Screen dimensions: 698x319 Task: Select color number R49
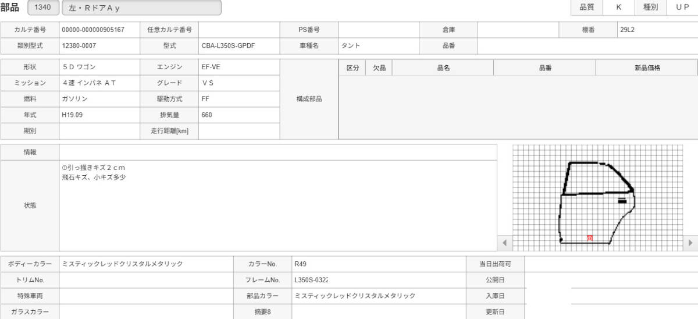300,264
